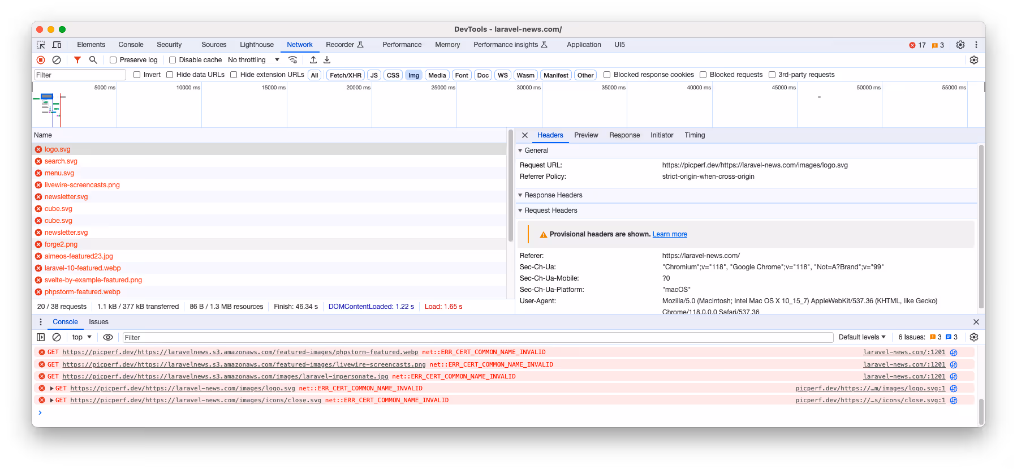Image resolution: width=1017 pixels, height=469 pixels.
Task: Click AI icon beside close.svg console error
Action: [954, 401]
